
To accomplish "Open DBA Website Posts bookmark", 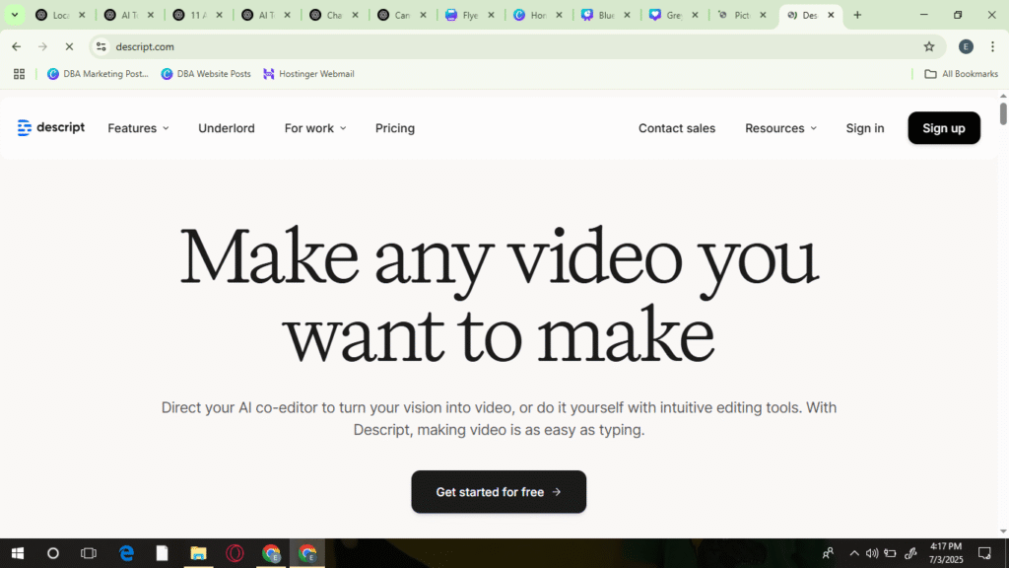I will coord(206,74).
